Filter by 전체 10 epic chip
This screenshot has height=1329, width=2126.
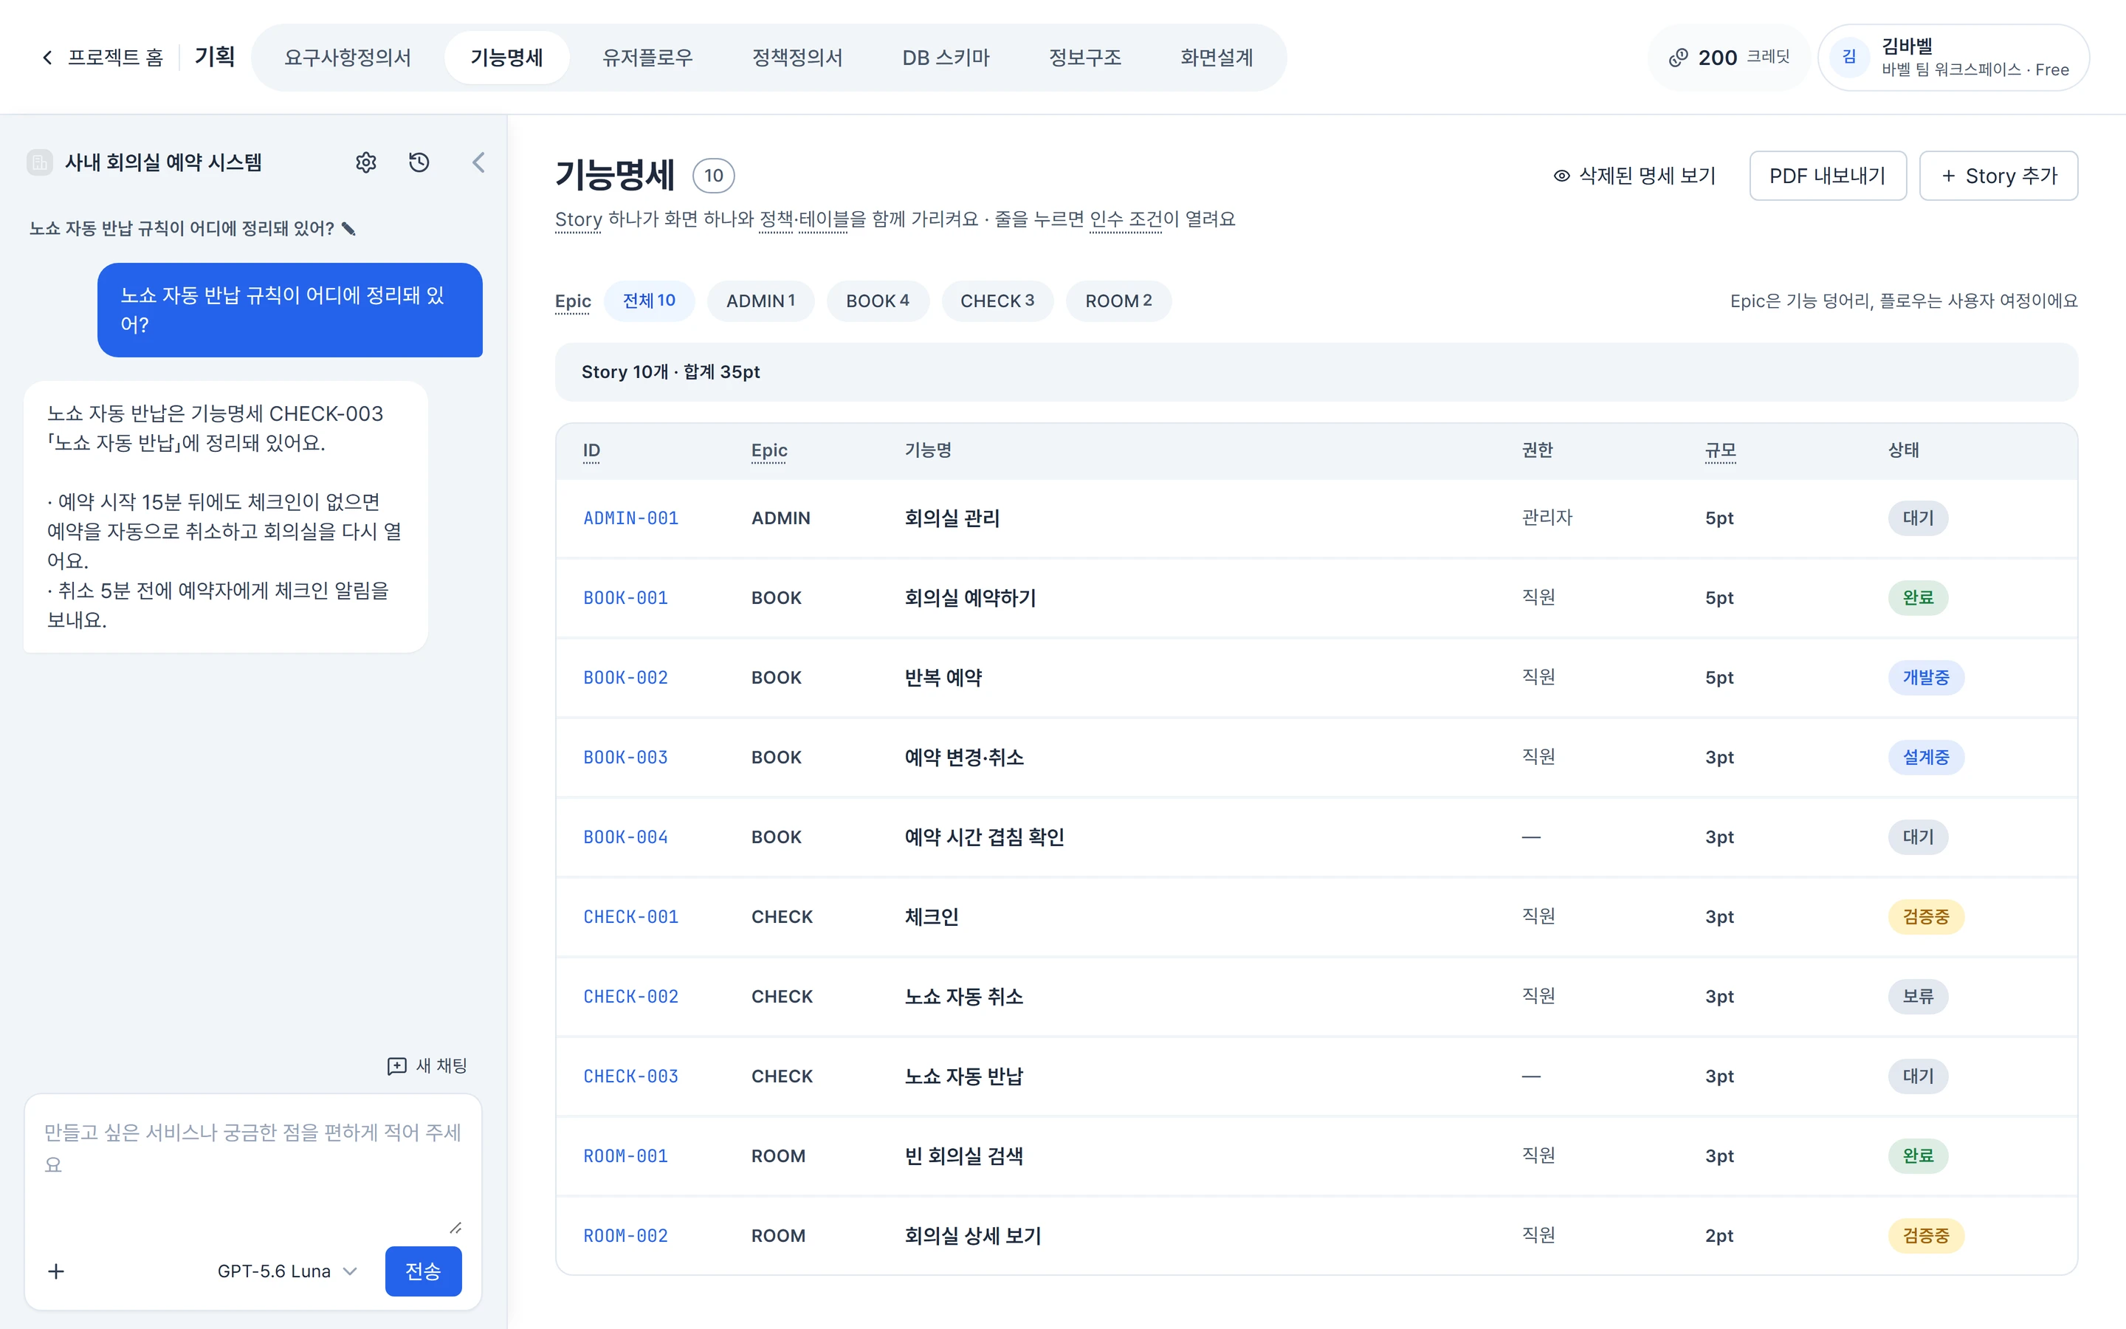[x=649, y=301]
